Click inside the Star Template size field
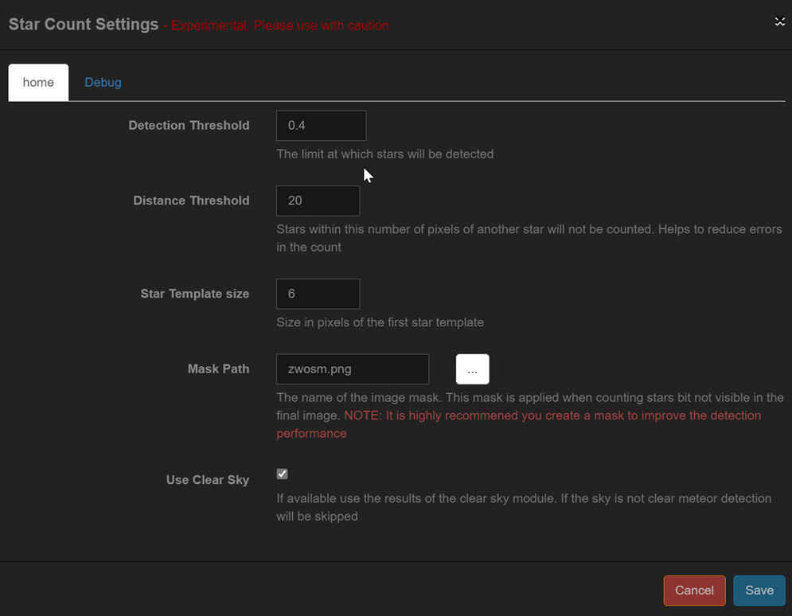Viewport: 792px width, 616px height. (318, 293)
